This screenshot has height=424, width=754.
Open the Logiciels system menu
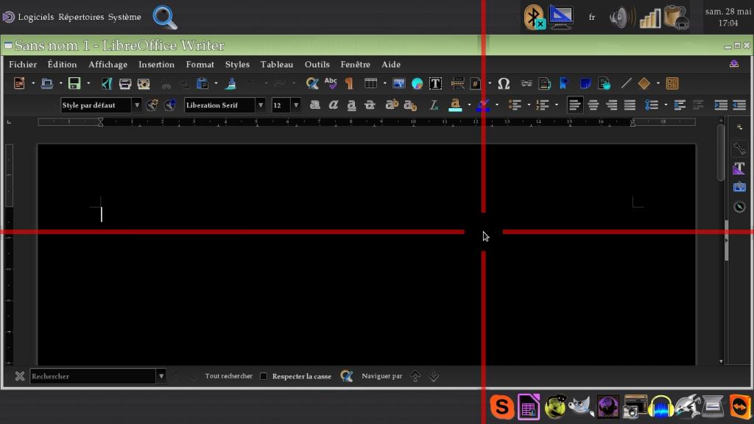35,17
